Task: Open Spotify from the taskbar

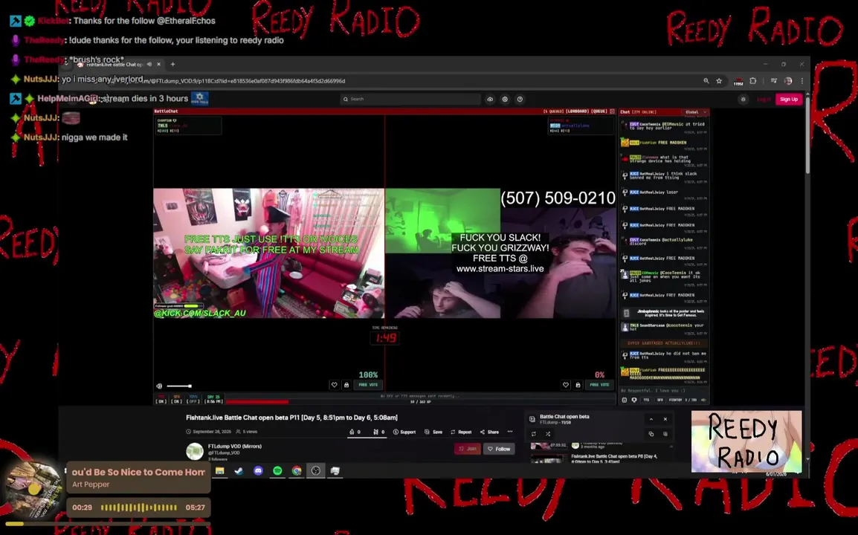Action: pyautogui.click(x=277, y=470)
